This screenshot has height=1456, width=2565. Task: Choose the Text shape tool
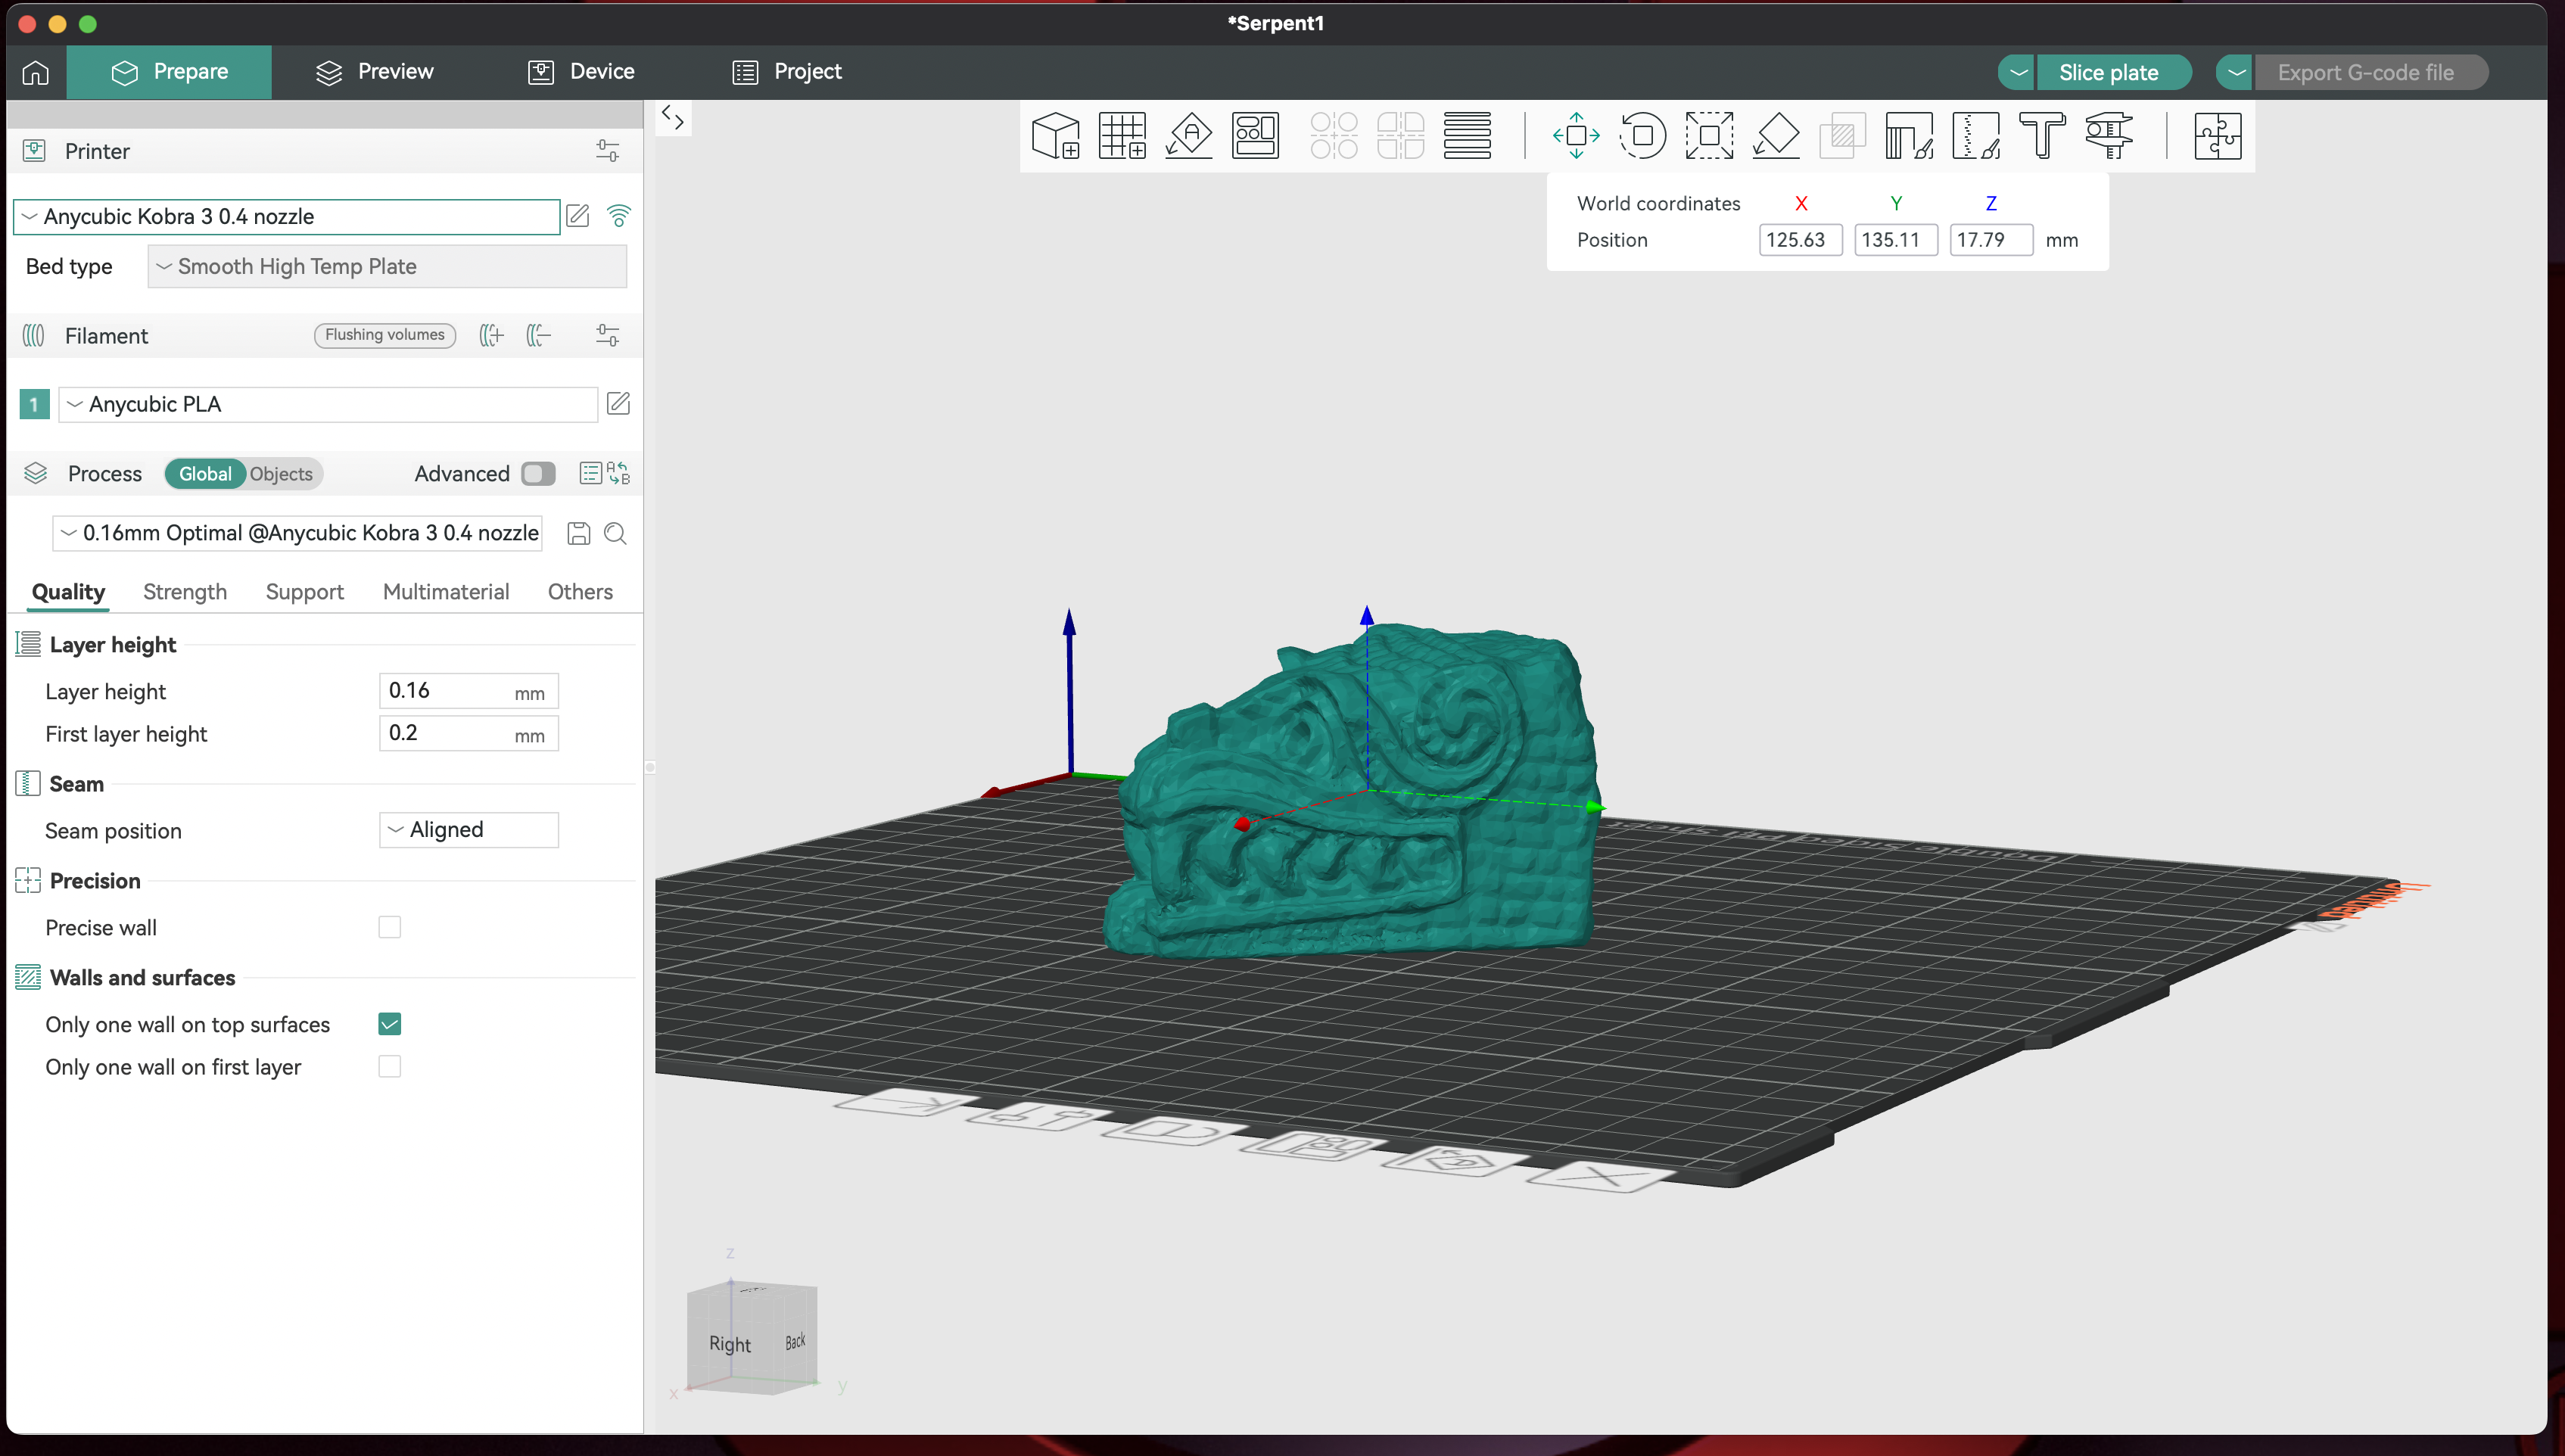coord(2042,136)
